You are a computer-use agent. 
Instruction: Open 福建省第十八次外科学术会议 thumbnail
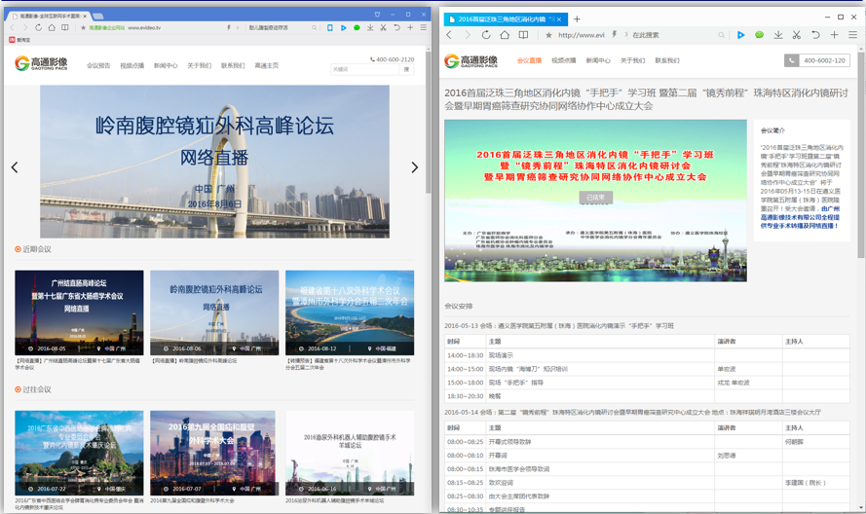(350, 312)
